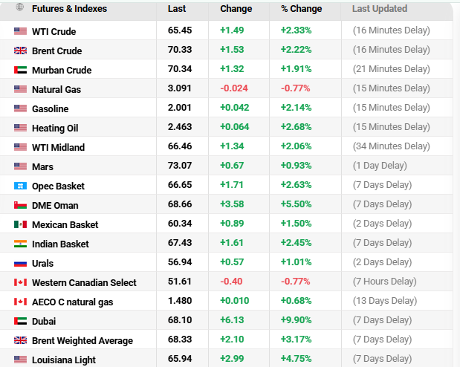Viewport: 460px width, 367px height.
Task: Click Brent Crude change value +1.53
Action: (232, 50)
